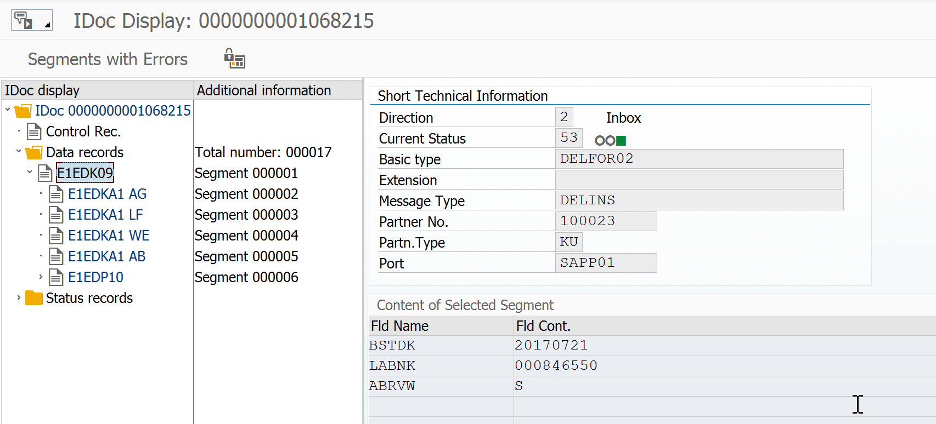
Task: Select the Control Rec. document icon
Action: coord(34,131)
